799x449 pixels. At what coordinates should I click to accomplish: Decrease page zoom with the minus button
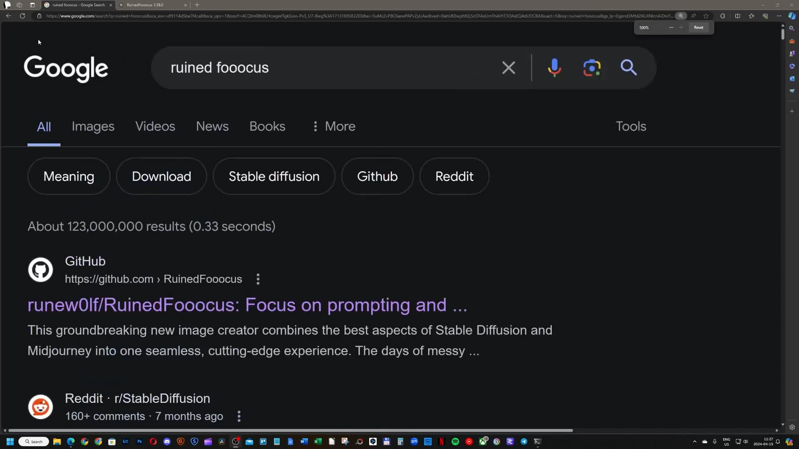[671, 27]
